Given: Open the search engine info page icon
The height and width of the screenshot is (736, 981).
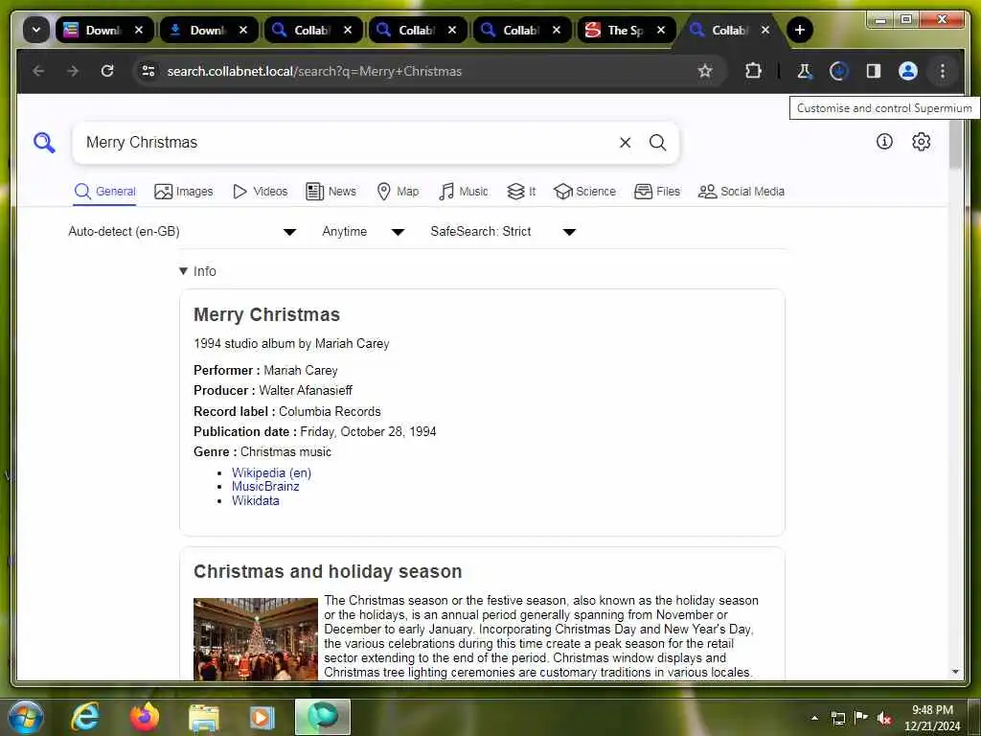Looking at the screenshot, I should 884,142.
